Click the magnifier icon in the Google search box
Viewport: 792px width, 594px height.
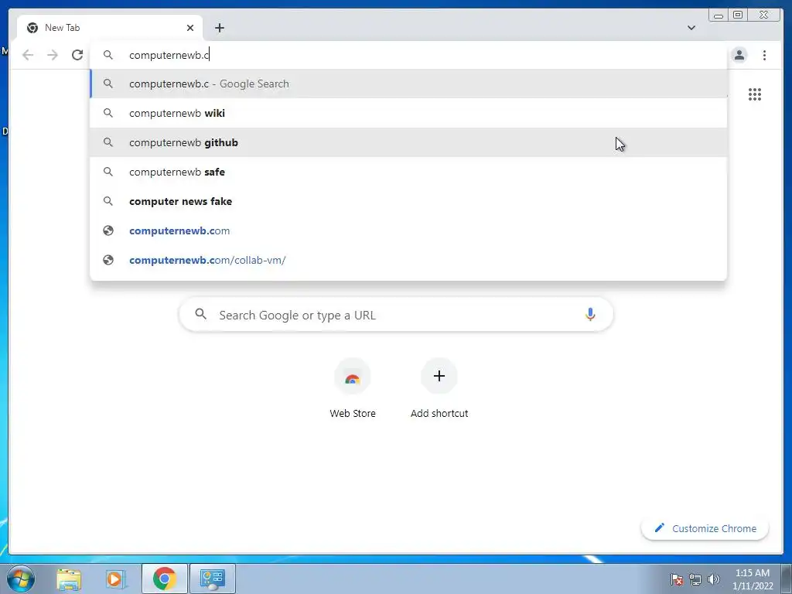(200, 314)
